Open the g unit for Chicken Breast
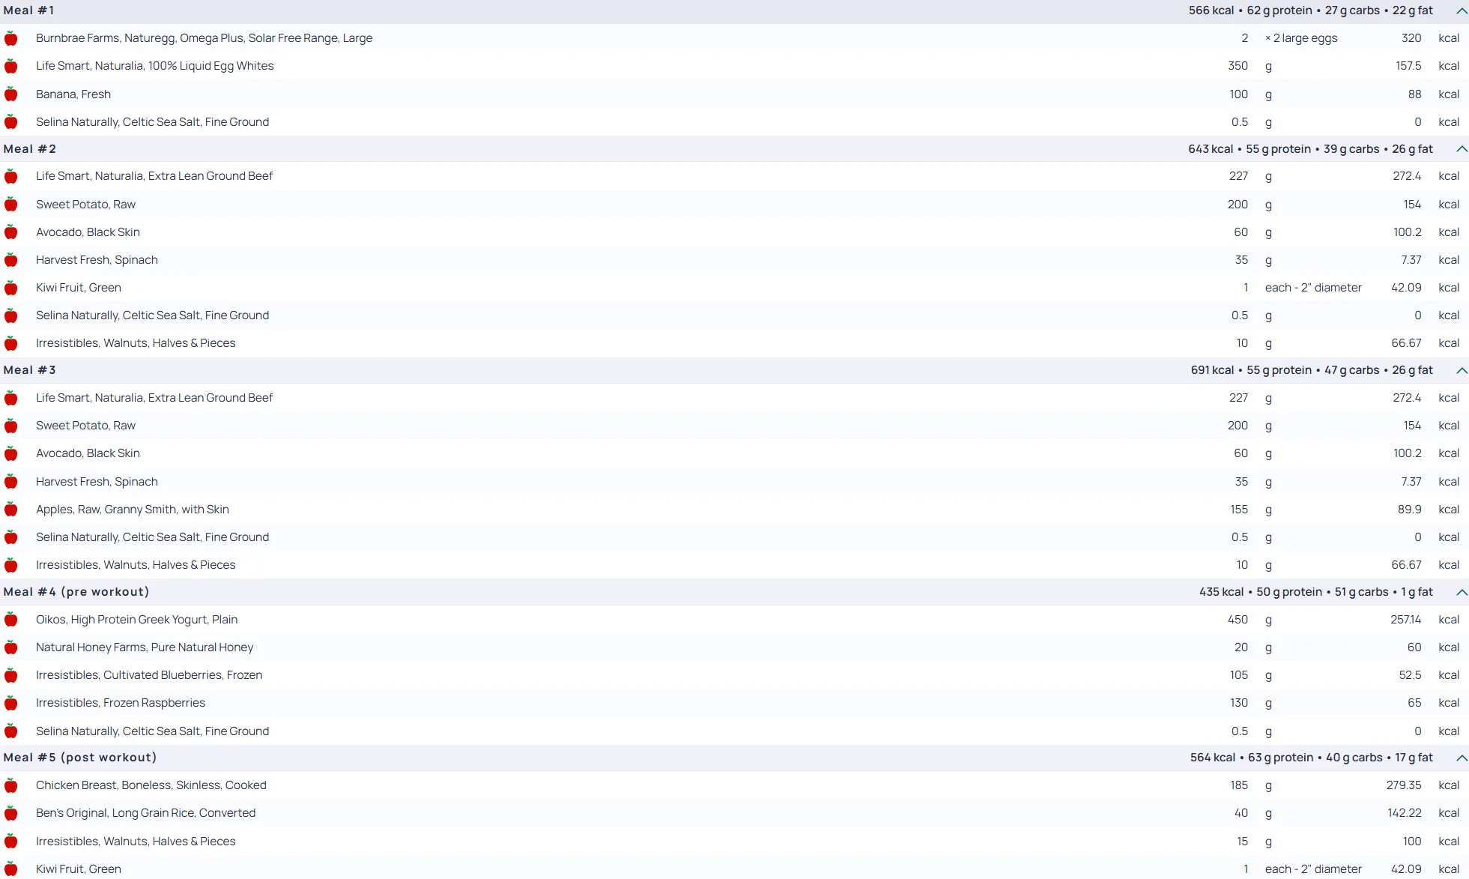Viewport: 1469px width, 879px height. [1268, 786]
